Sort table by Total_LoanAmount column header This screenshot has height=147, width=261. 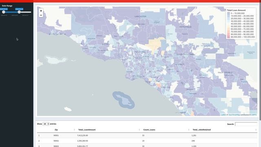87,130
